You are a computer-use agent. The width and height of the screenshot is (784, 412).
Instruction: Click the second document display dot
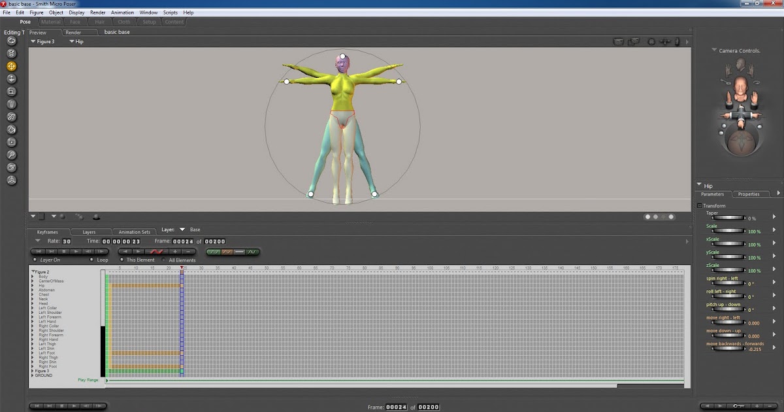tap(656, 216)
